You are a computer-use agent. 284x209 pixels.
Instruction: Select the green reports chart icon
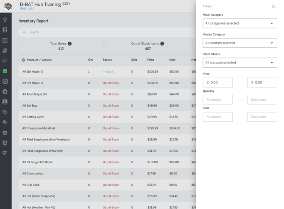[x=5, y=71]
